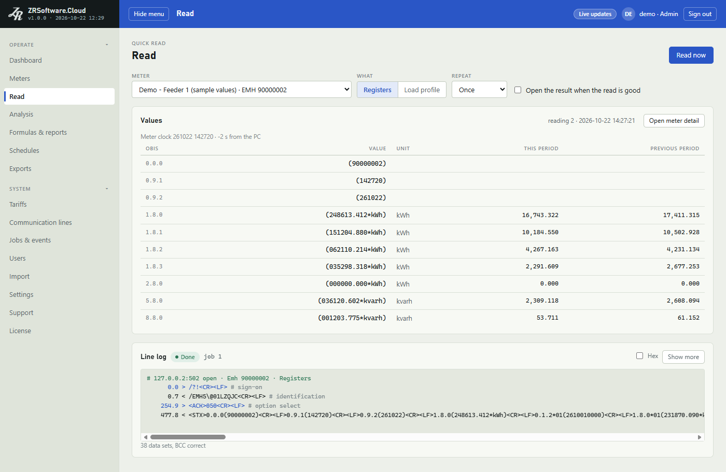
Task: Open Import from the sidebar
Action: (x=59, y=277)
